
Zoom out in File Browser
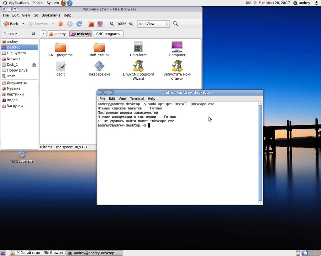point(112,24)
